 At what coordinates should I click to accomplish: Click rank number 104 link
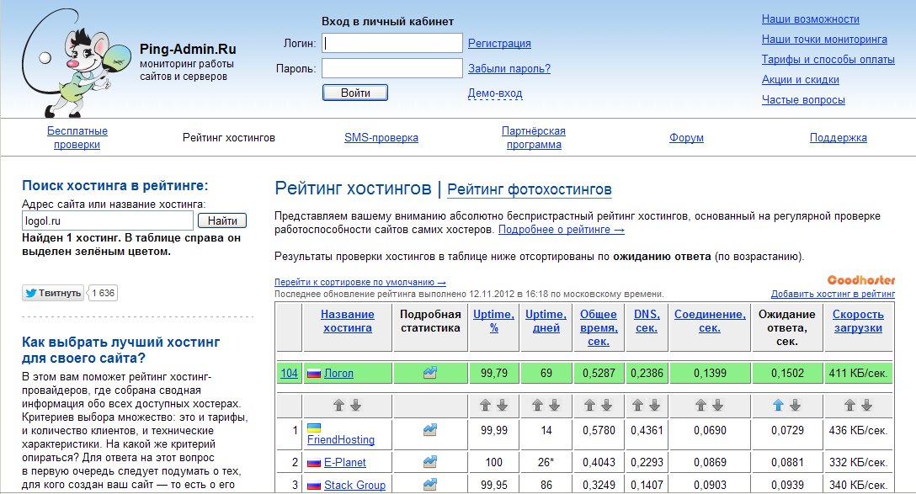pyautogui.click(x=289, y=373)
